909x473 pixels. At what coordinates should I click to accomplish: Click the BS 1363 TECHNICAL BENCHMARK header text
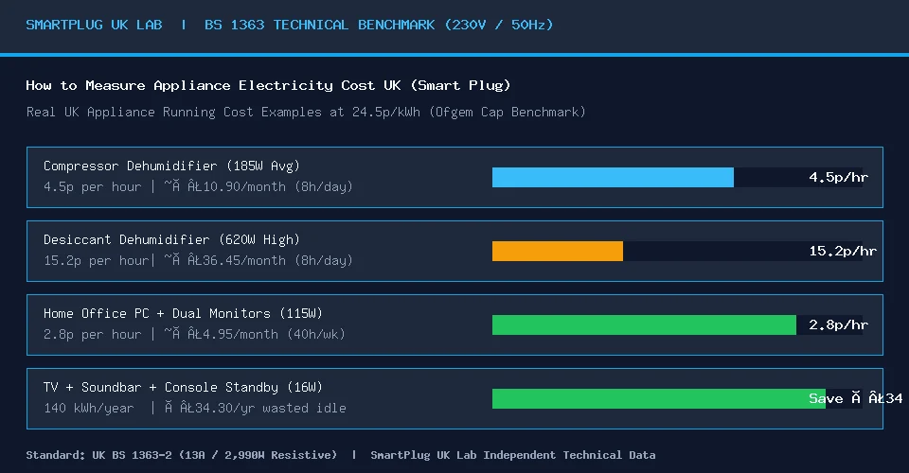379,25
